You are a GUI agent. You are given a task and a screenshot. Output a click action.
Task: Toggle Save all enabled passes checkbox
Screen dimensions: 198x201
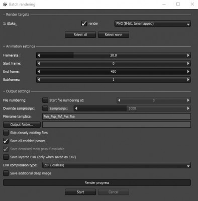[6, 141]
